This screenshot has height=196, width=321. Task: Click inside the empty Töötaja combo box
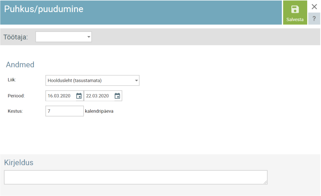(x=60, y=37)
